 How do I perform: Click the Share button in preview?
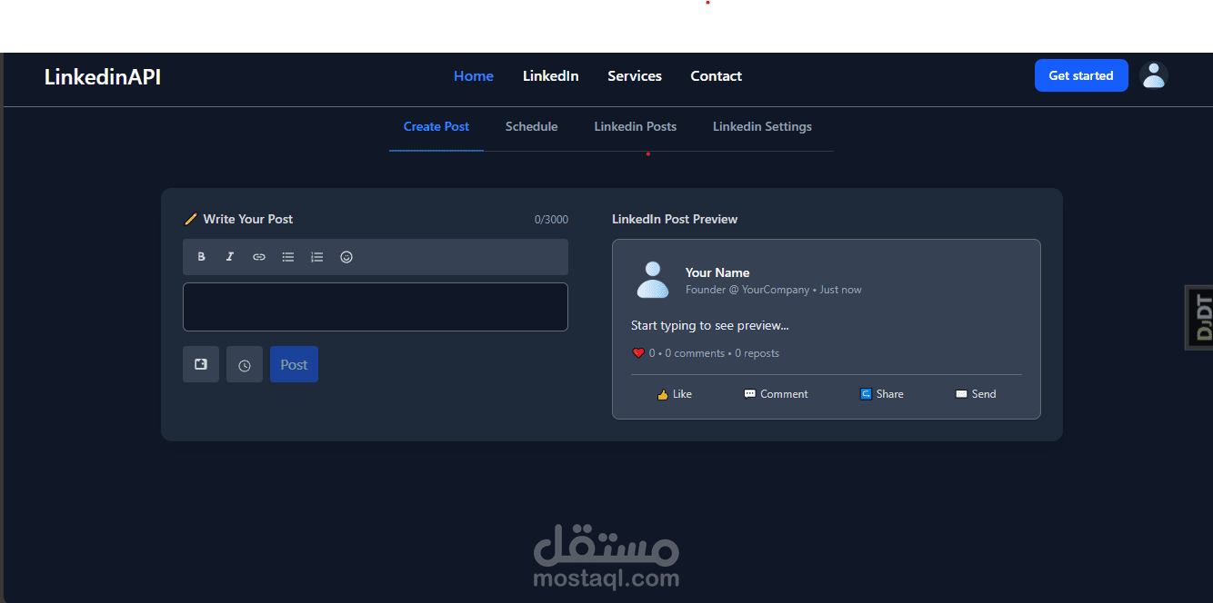[882, 394]
